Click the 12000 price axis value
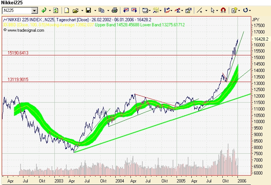 pos(259,96)
